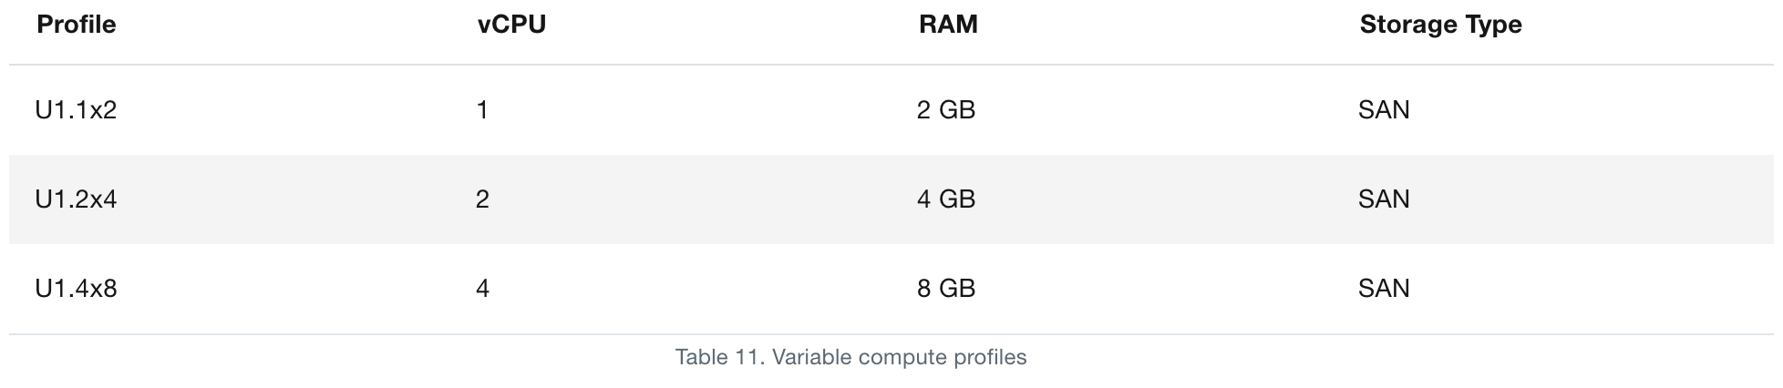The image size is (1783, 388).
Task: Click the vCPU column header
Action: pyautogui.click(x=511, y=25)
